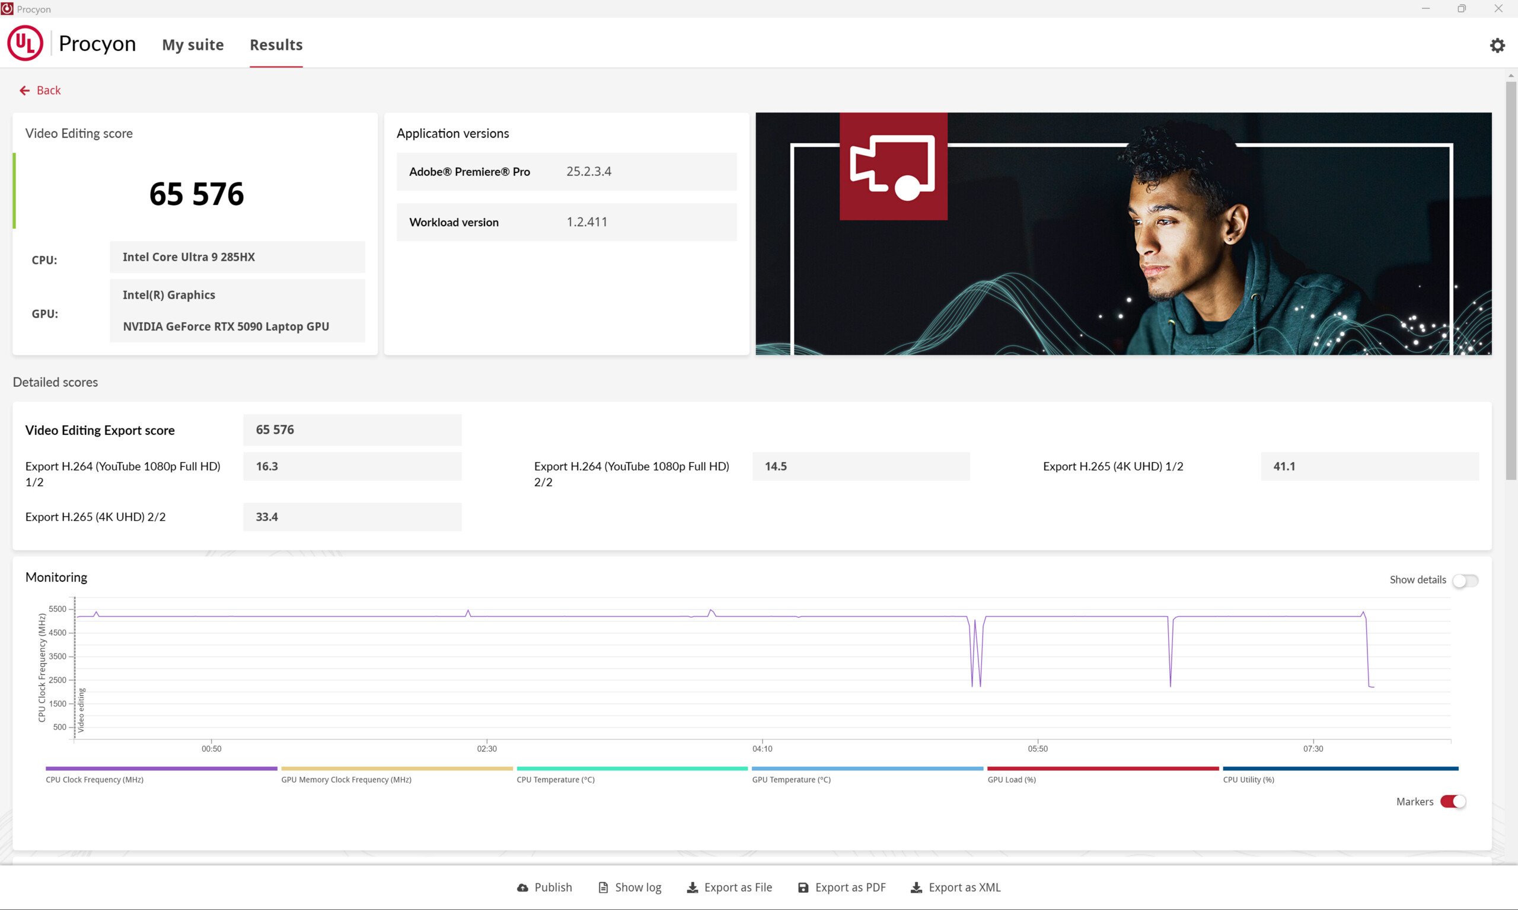Click the Back link
The width and height of the screenshot is (1518, 910).
coord(49,91)
